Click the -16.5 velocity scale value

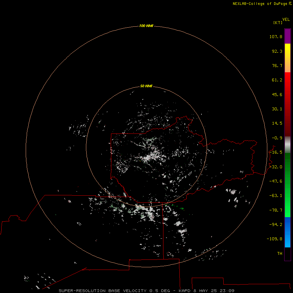tap(276, 152)
